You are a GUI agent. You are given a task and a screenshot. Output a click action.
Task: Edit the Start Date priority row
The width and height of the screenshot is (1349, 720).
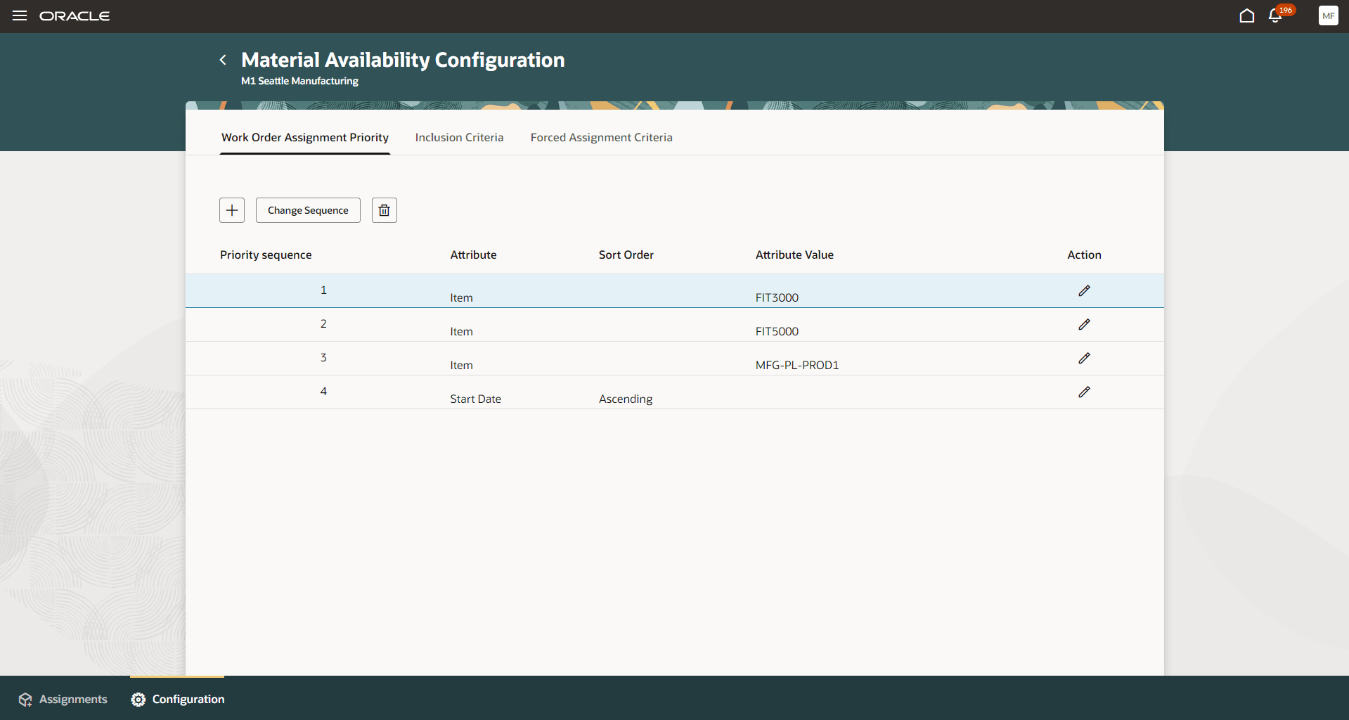tap(1084, 392)
